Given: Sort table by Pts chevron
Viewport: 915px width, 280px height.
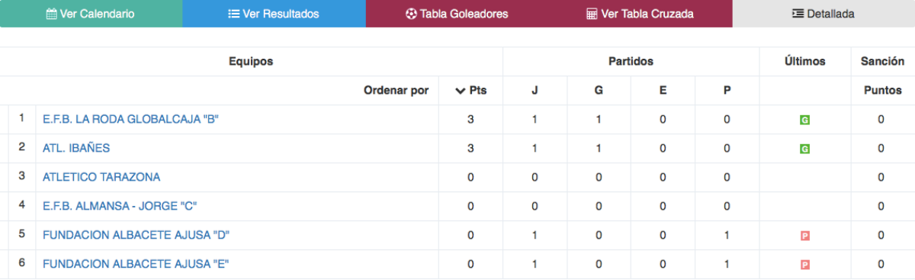Looking at the screenshot, I should click(x=460, y=91).
